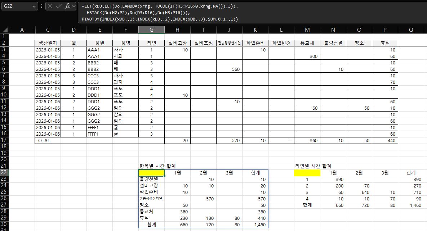
Task: Select the 생산일자 header cell
Action: click(48, 43)
